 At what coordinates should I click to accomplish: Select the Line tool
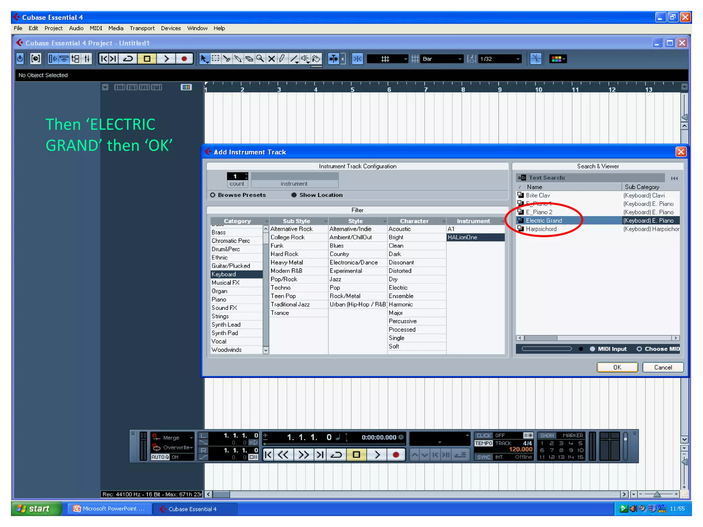[294, 59]
